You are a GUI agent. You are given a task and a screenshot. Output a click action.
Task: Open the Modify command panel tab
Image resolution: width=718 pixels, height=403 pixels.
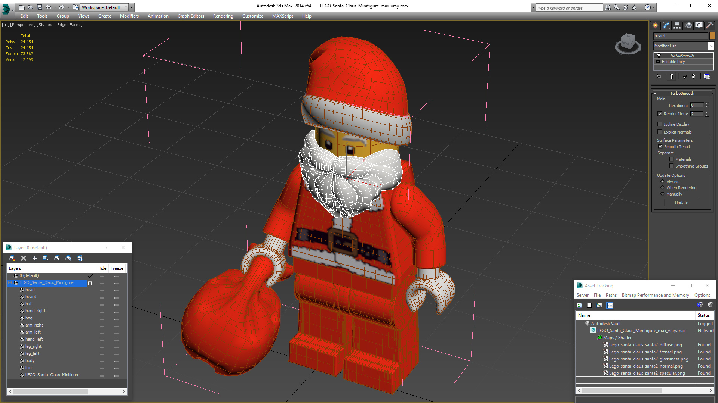[x=666, y=25]
